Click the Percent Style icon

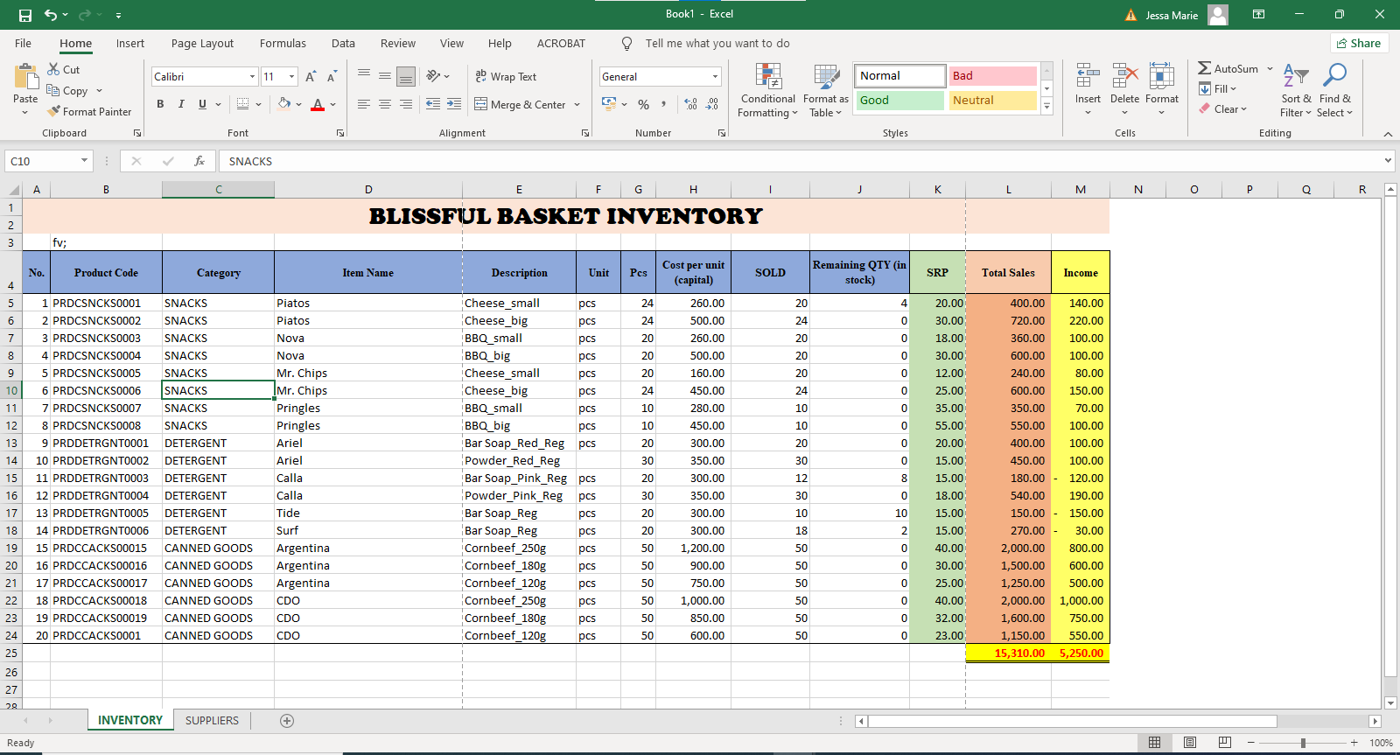[643, 104]
